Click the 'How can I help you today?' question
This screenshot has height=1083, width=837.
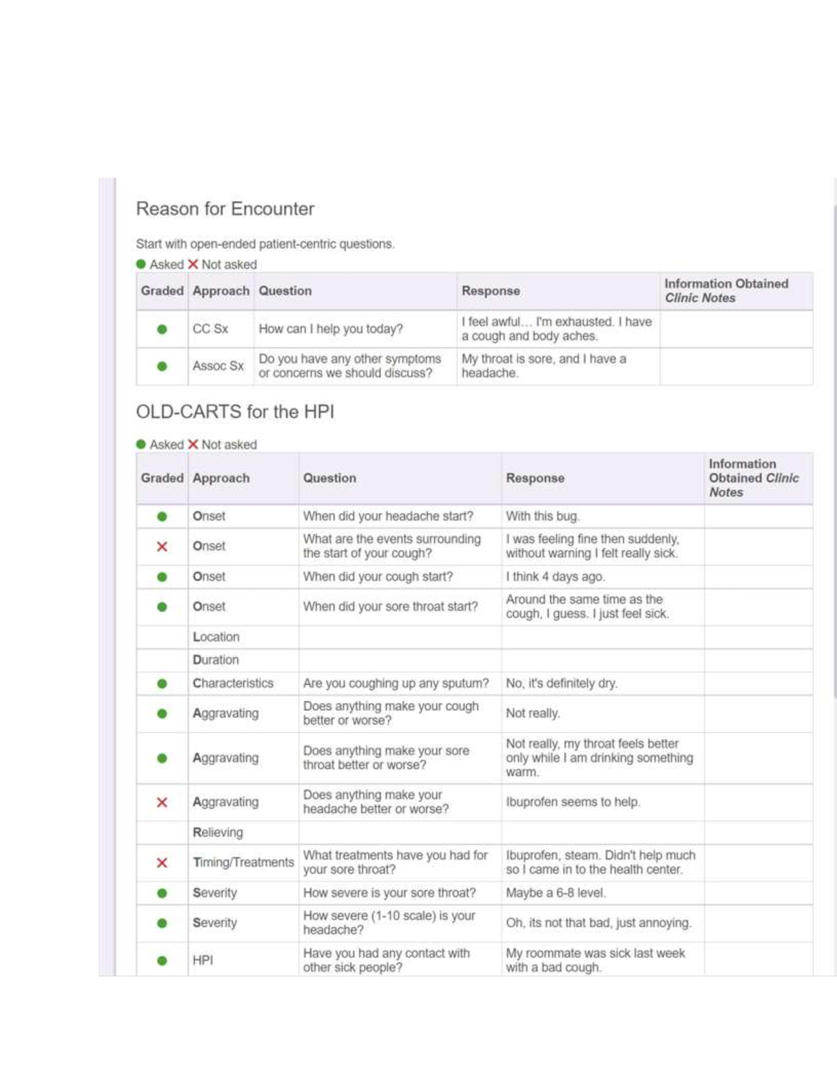pyautogui.click(x=330, y=329)
